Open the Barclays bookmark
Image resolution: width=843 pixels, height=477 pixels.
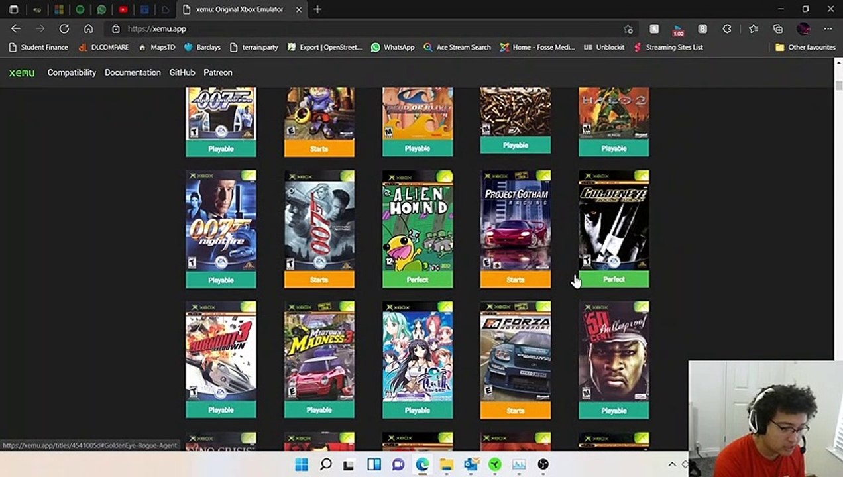point(202,48)
